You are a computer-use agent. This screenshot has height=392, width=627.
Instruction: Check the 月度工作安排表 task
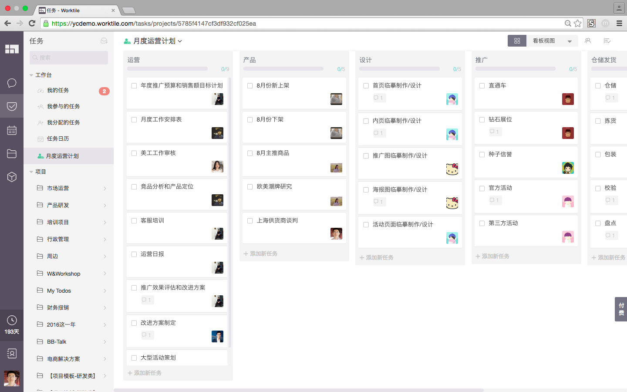134,120
